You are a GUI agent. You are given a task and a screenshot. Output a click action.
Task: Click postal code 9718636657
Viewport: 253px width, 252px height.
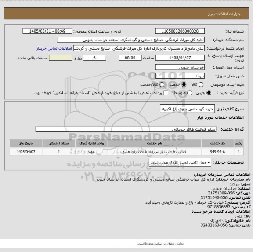pos(219,207)
